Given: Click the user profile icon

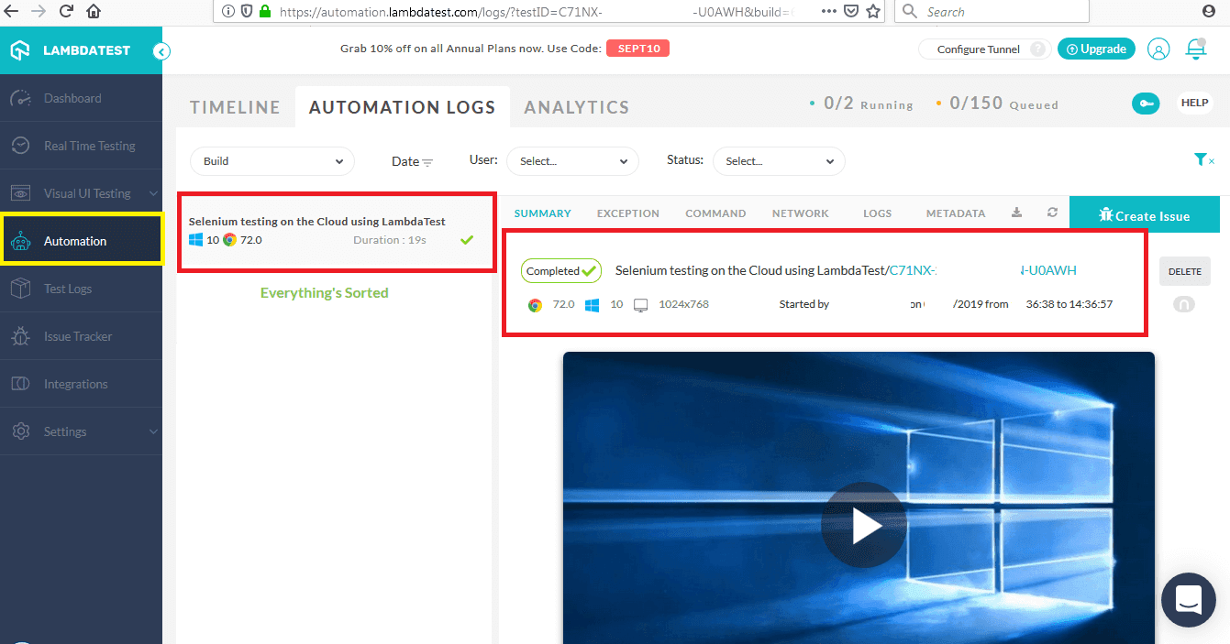Looking at the screenshot, I should 1158,49.
